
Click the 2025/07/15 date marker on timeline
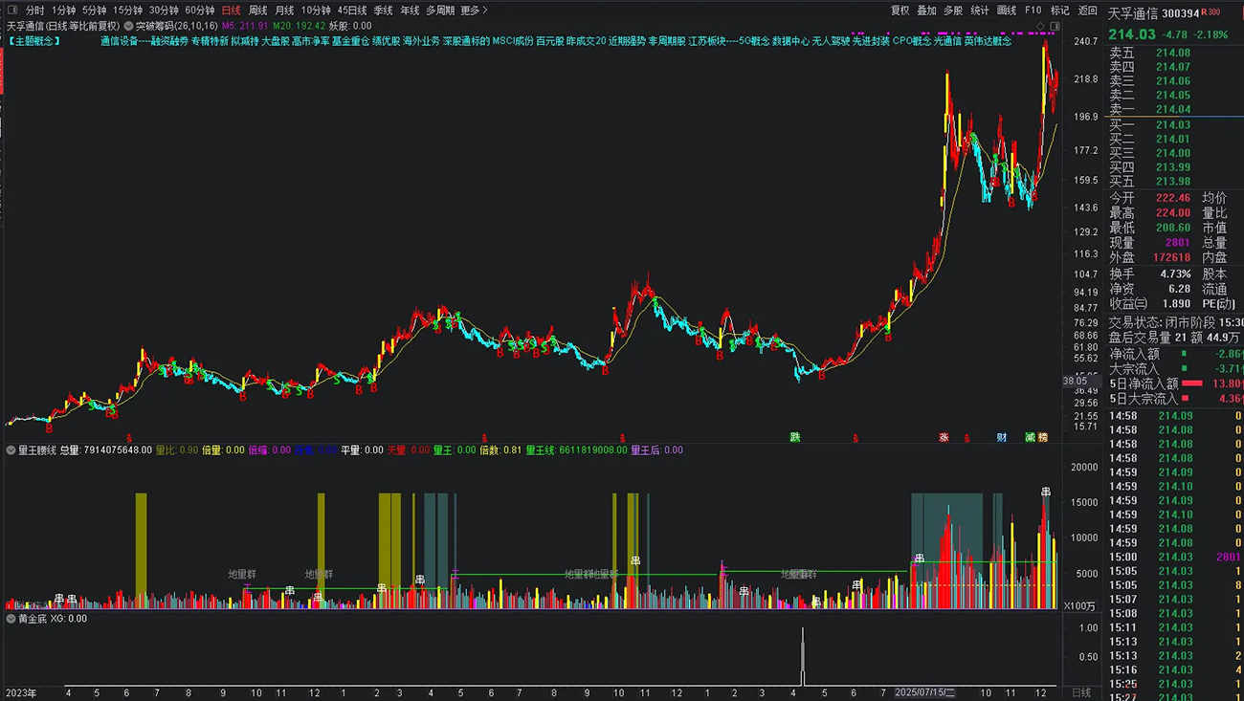click(924, 692)
